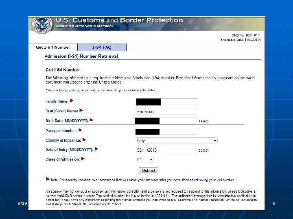
Task: Switch to the Get I-94 Number tab
Action: 53,47
